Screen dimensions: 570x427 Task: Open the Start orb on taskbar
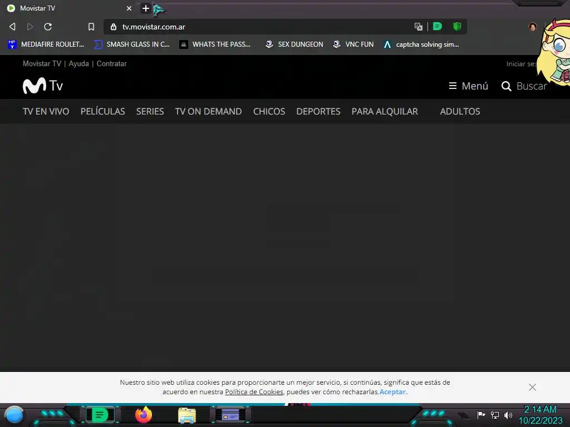click(14, 415)
